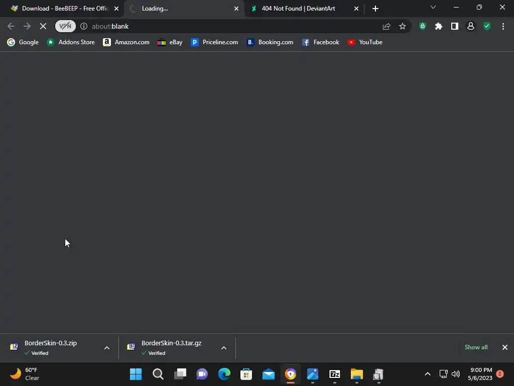Show hidden system tray icons
The image size is (514, 386).
pyautogui.click(x=428, y=374)
